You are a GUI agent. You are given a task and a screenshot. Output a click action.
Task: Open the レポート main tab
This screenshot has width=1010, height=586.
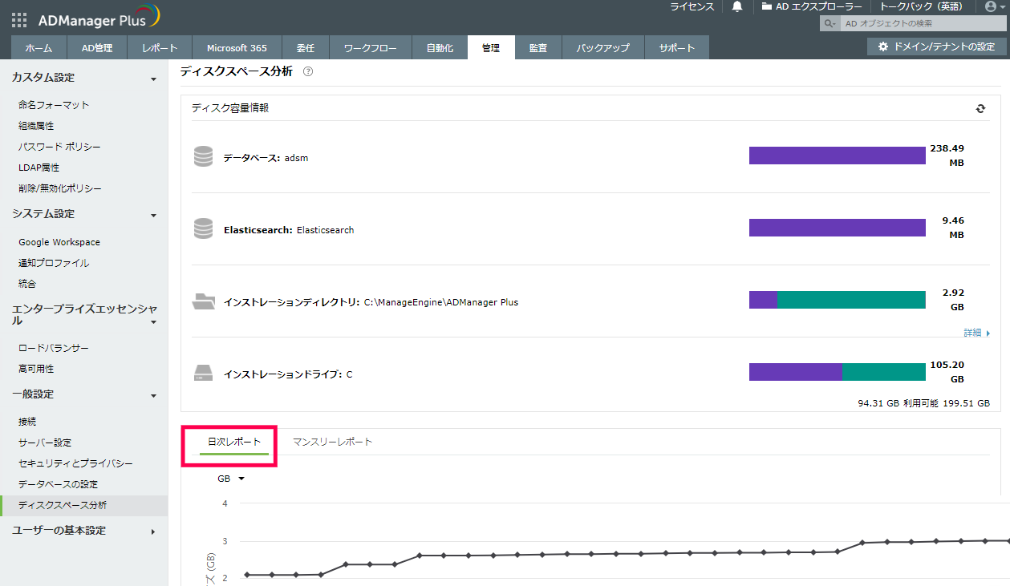[160, 48]
